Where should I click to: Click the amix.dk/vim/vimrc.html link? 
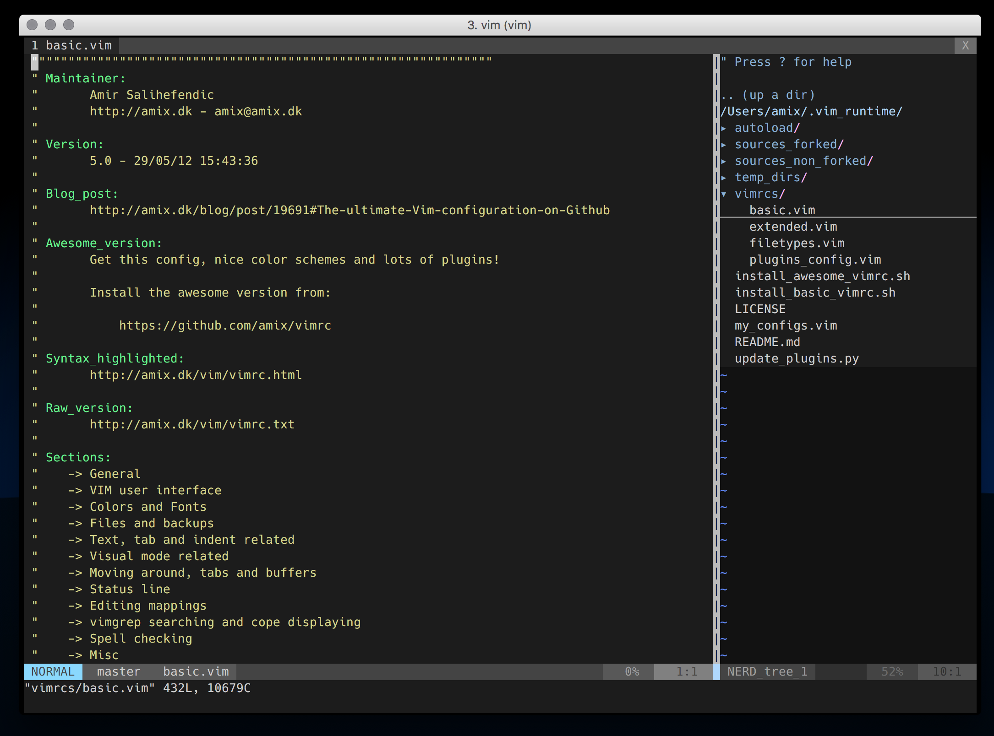point(195,374)
